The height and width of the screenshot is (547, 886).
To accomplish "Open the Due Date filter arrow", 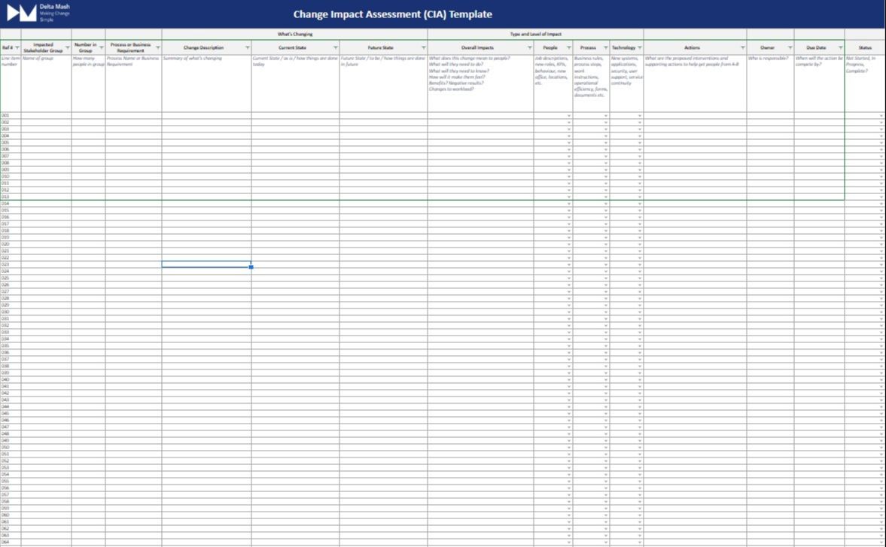I will (x=841, y=48).
